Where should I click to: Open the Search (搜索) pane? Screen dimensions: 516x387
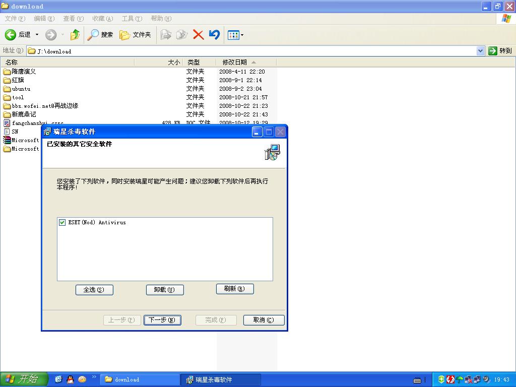(x=100, y=35)
